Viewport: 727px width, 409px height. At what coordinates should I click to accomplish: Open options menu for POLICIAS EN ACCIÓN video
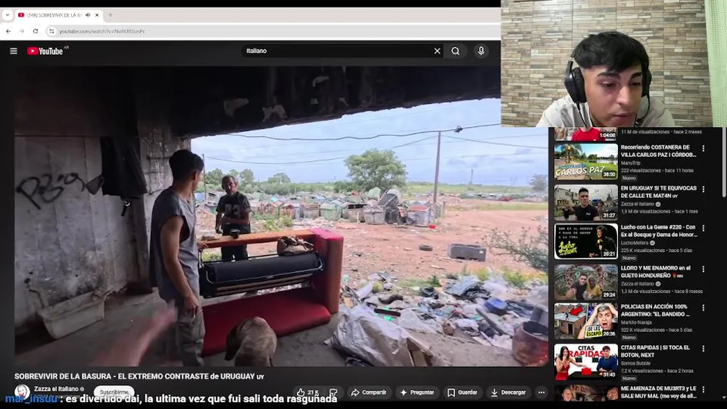(x=703, y=308)
